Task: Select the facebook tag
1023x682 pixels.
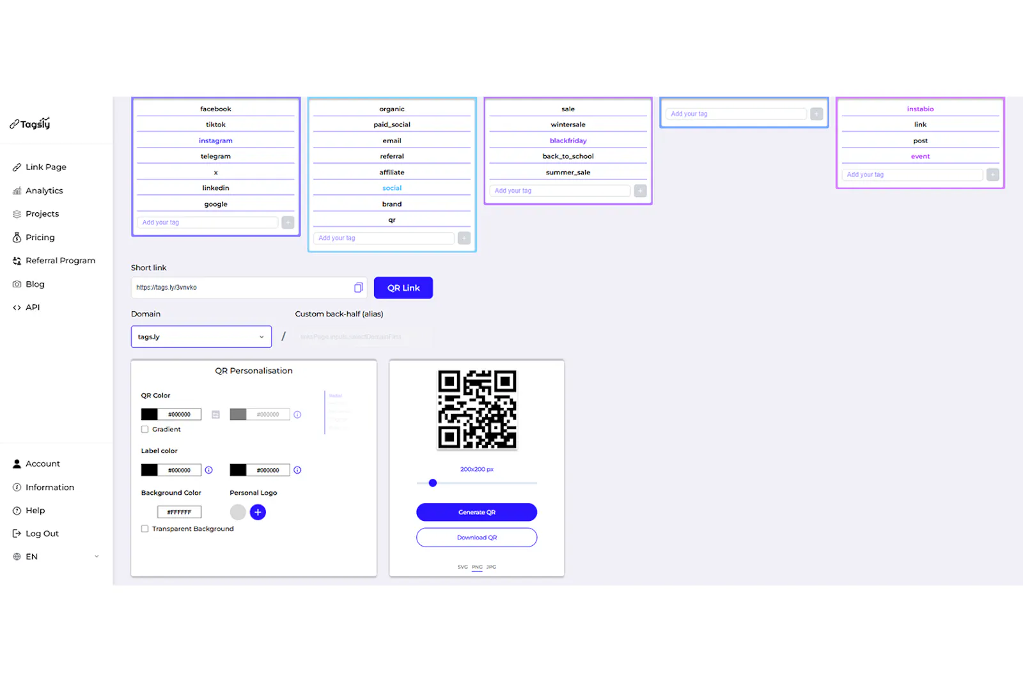Action: pyautogui.click(x=215, y=109)
